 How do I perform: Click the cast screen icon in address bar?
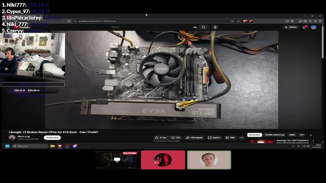coord(233,21)
